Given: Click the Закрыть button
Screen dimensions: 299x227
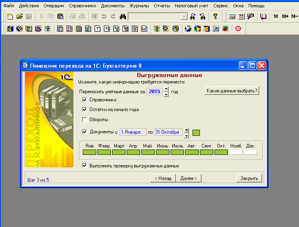Looking at the screenshot, I should 249,178.
